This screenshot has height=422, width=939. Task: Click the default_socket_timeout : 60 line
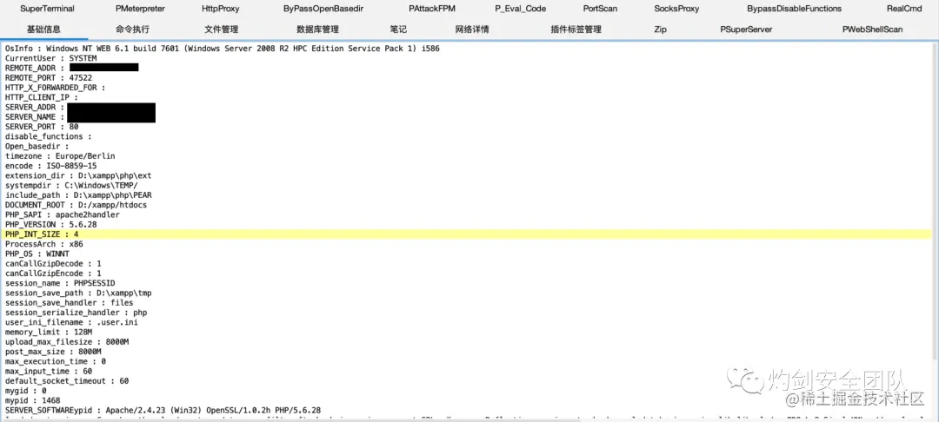(67, 381)
